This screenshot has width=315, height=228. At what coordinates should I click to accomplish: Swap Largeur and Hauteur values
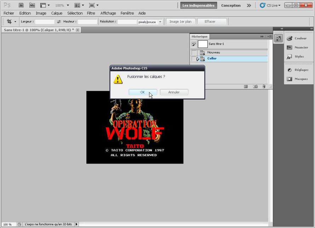59,22
